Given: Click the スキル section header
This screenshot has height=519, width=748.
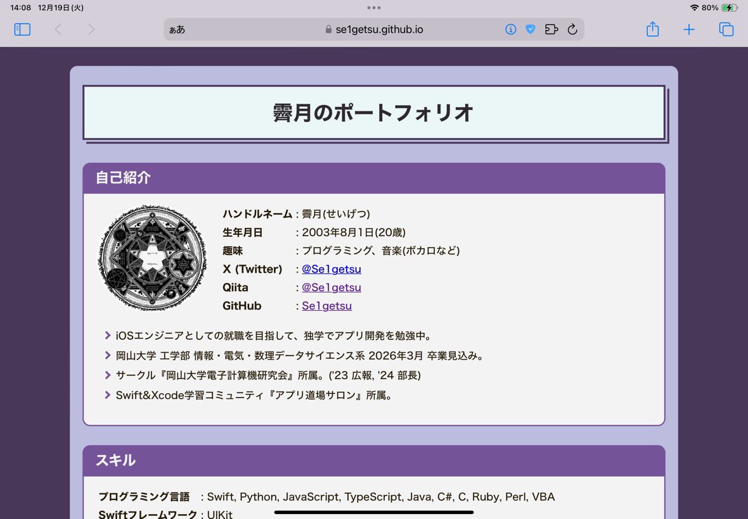Looking at the screenshot, I should pos(374,460).
